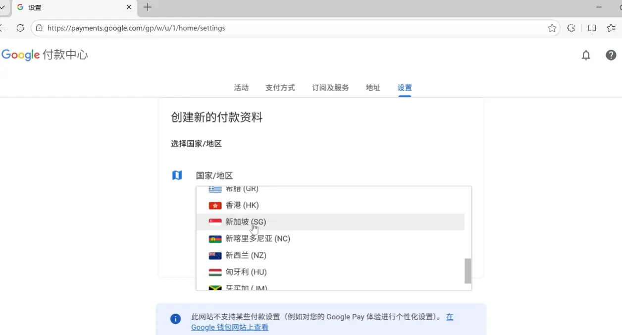
Task: Pick 匈牙利 (HU) in the dropdown list
Action: pyautogui.click(x=330, y=272)
